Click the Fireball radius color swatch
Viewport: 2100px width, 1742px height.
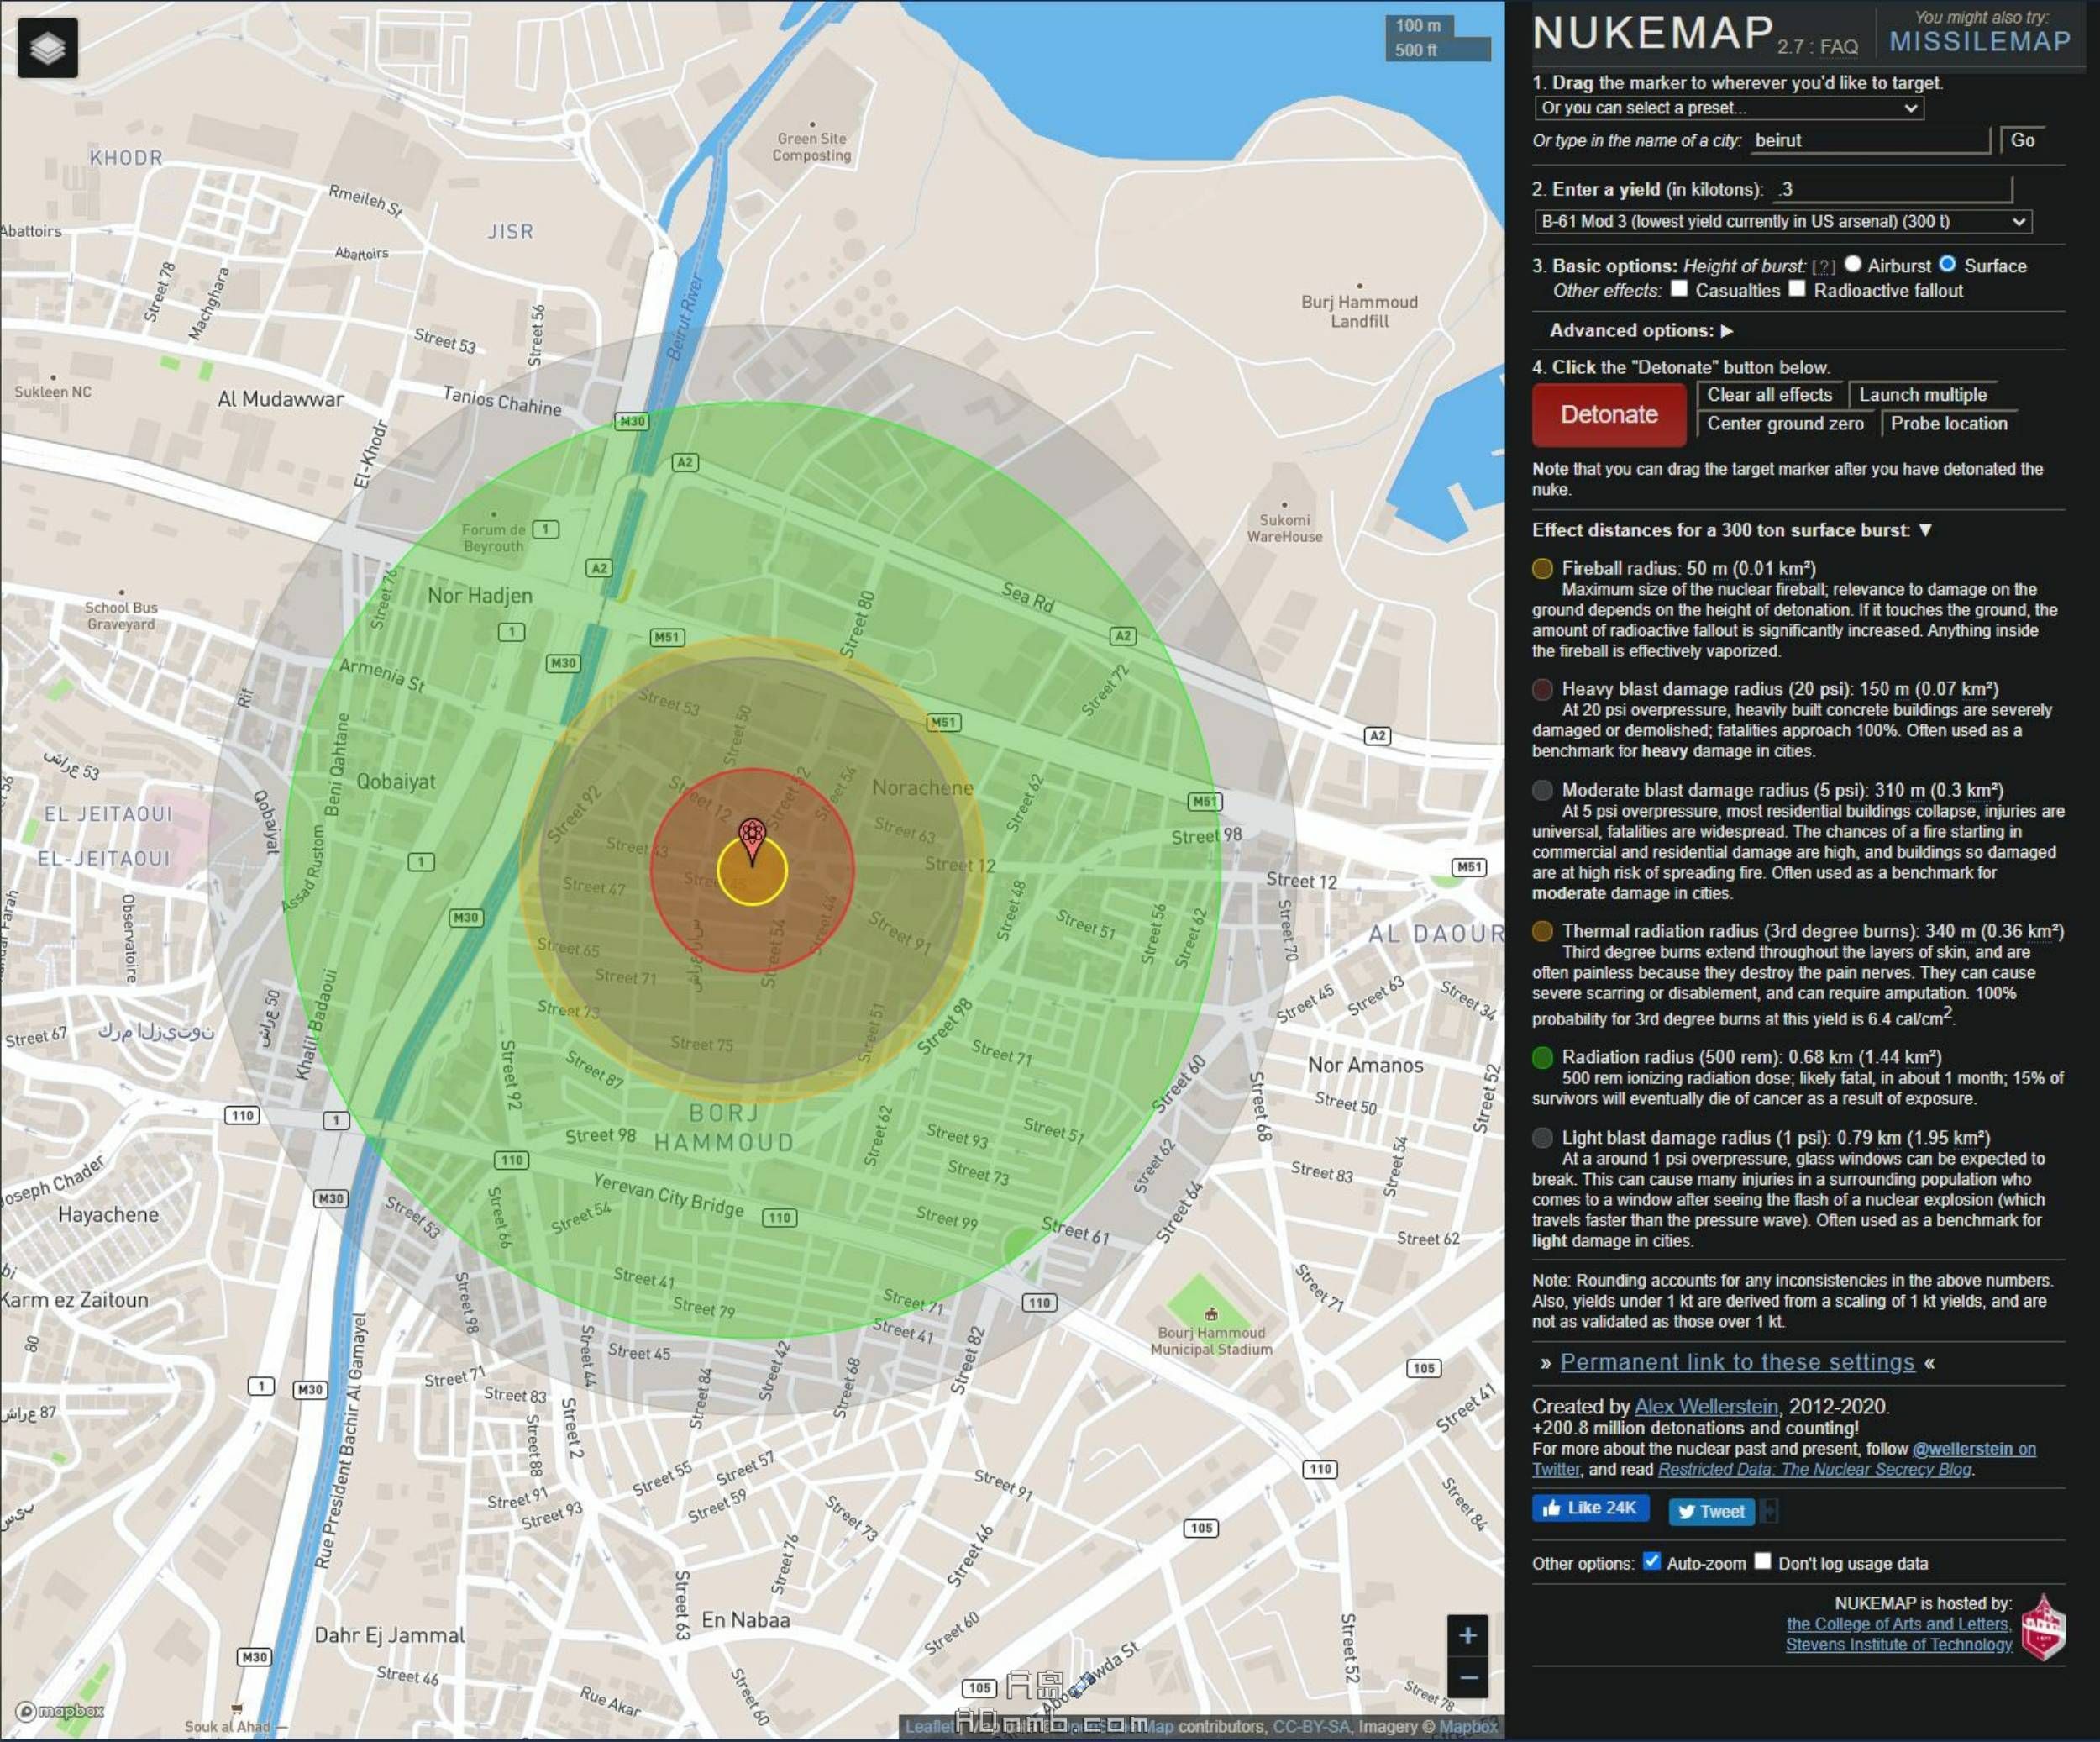(1542, 568)
